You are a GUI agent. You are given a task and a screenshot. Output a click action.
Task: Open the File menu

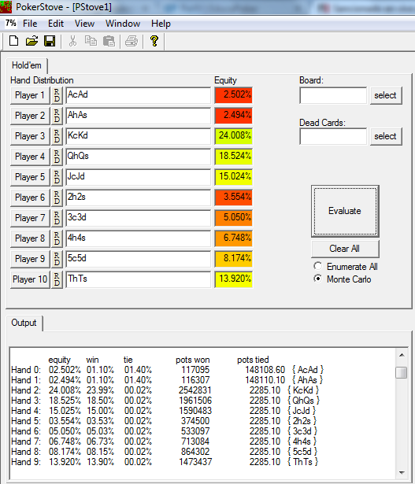pyautogui.click(x=30, y=24)
